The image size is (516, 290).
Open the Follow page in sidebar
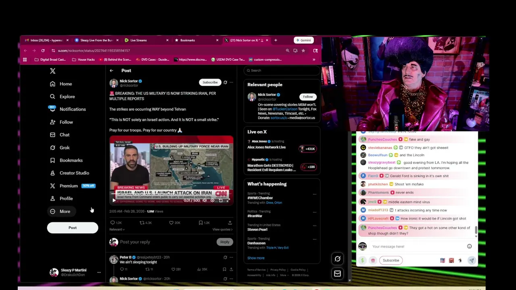pyautogui.click(x=61, y=122)
